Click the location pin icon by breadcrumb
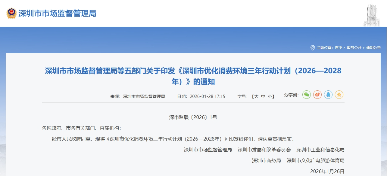 (312, 48)
